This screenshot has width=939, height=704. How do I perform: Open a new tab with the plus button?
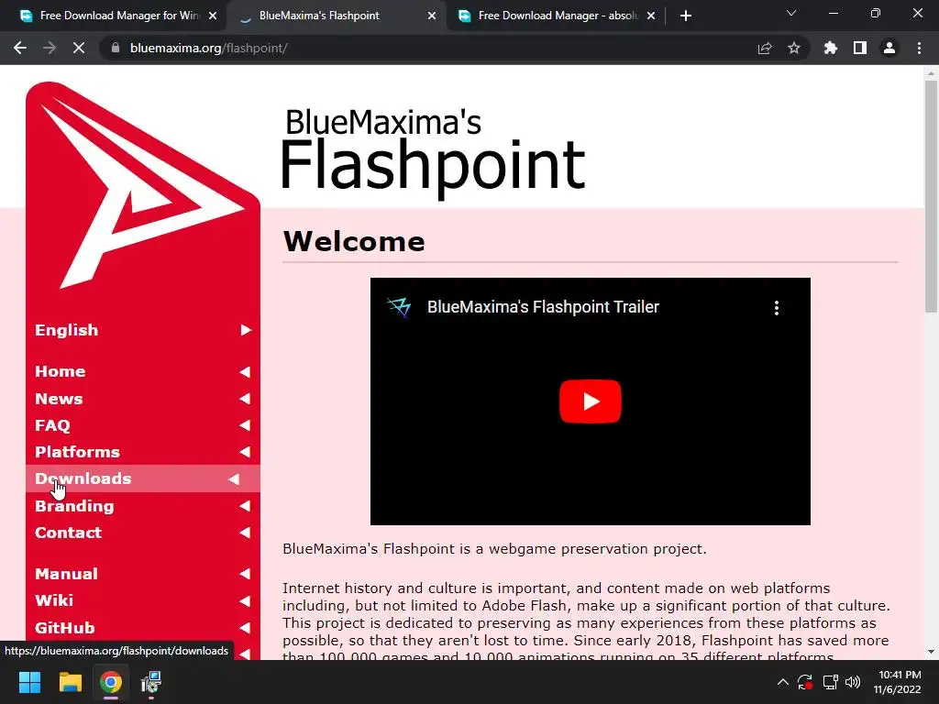pyautogui.click(x=686, y=16)
